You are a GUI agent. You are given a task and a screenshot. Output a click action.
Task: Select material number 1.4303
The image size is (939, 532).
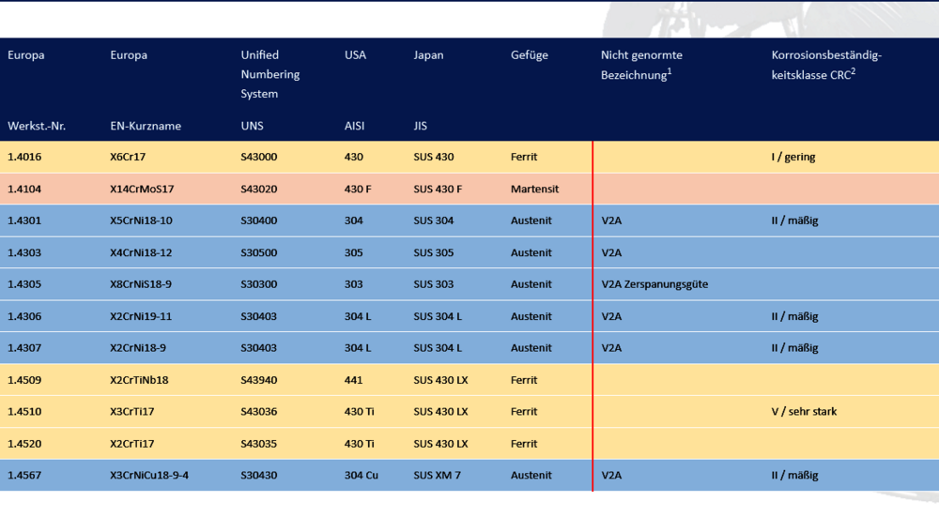point(24,252)
